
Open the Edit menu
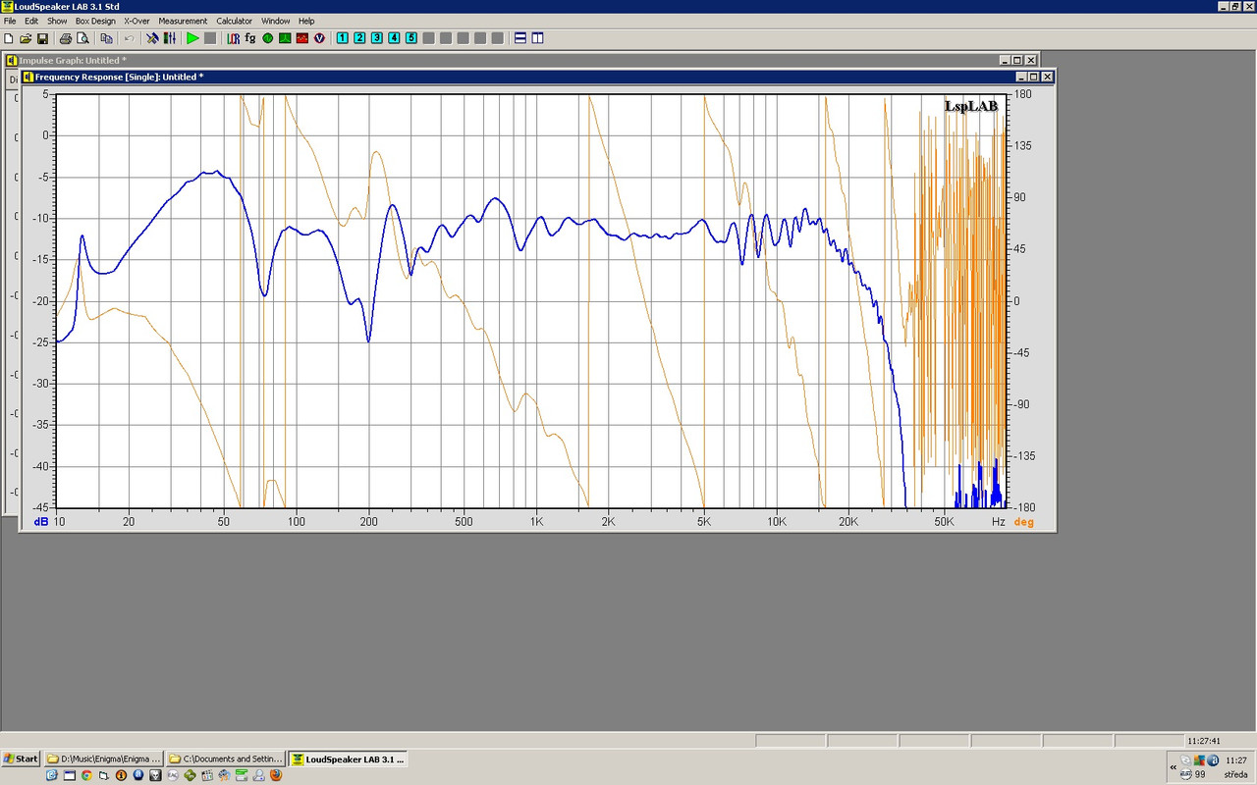[x=31, y=21]
